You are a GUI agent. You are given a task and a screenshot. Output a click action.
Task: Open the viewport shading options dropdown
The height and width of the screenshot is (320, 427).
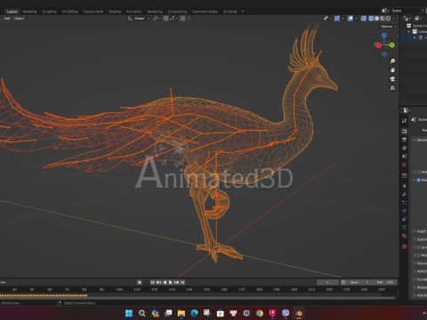click(394, 19)
